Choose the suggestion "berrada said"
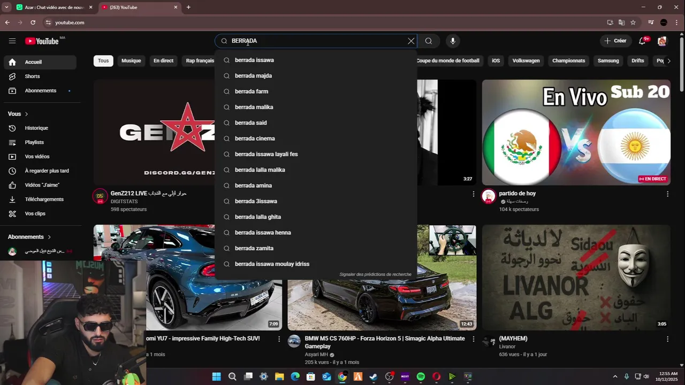 pos(316,123)
